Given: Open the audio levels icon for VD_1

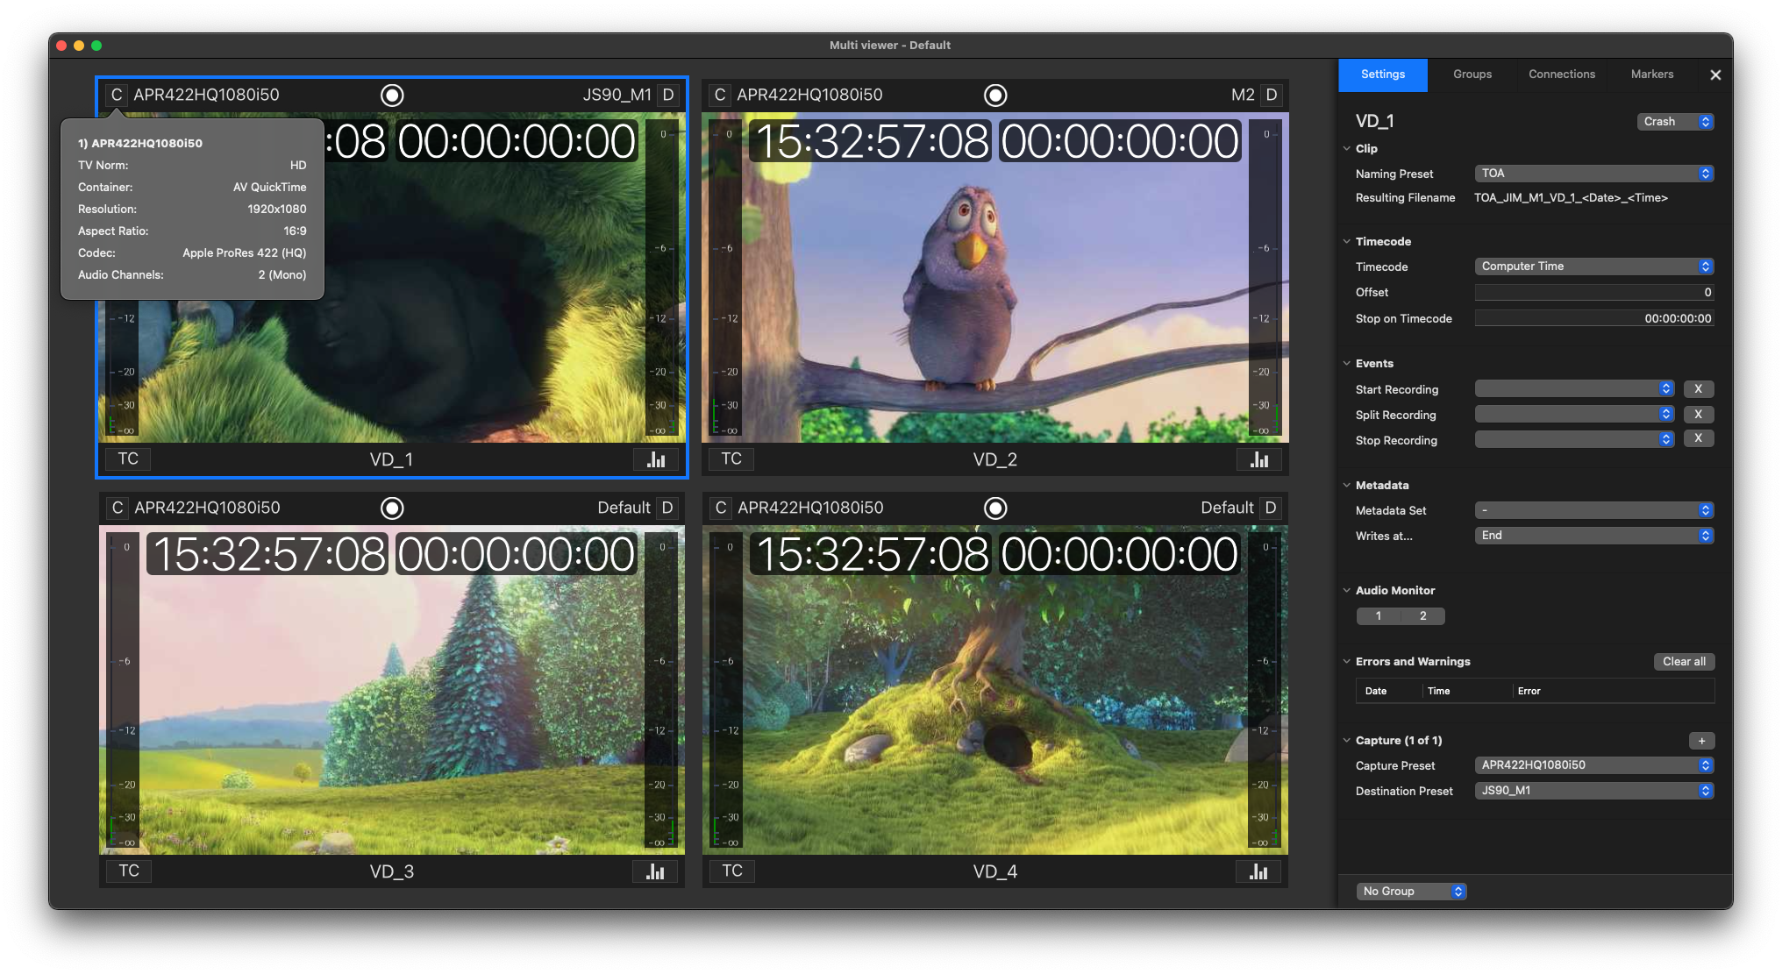Looking at the screenshot, I should pyautogui.click(x=656, y=459).
